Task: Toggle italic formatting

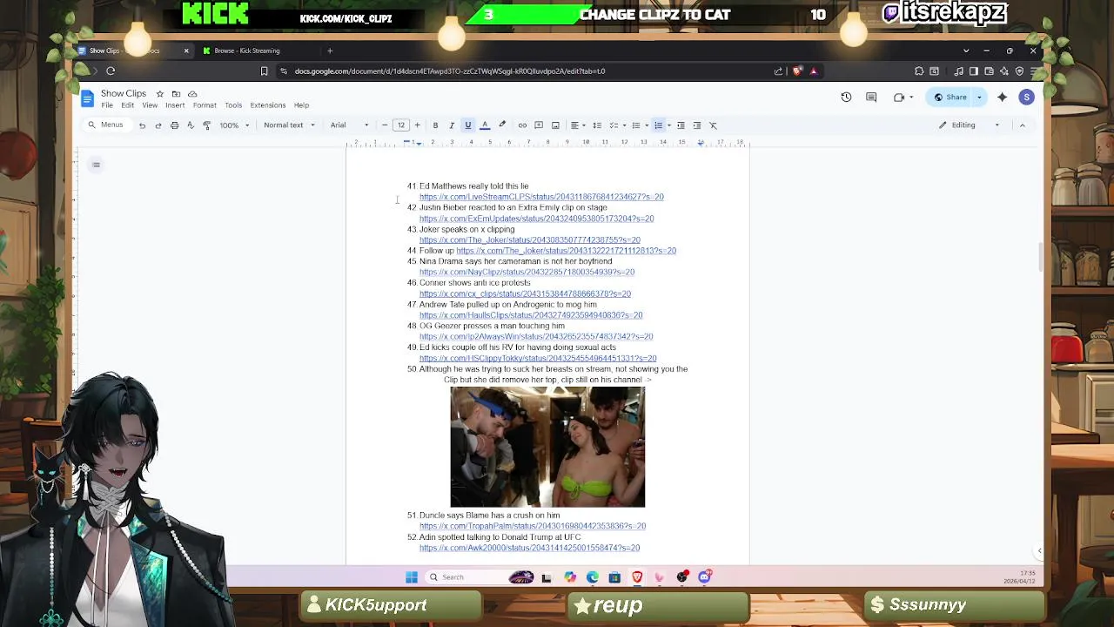Action: click(451, 125)
